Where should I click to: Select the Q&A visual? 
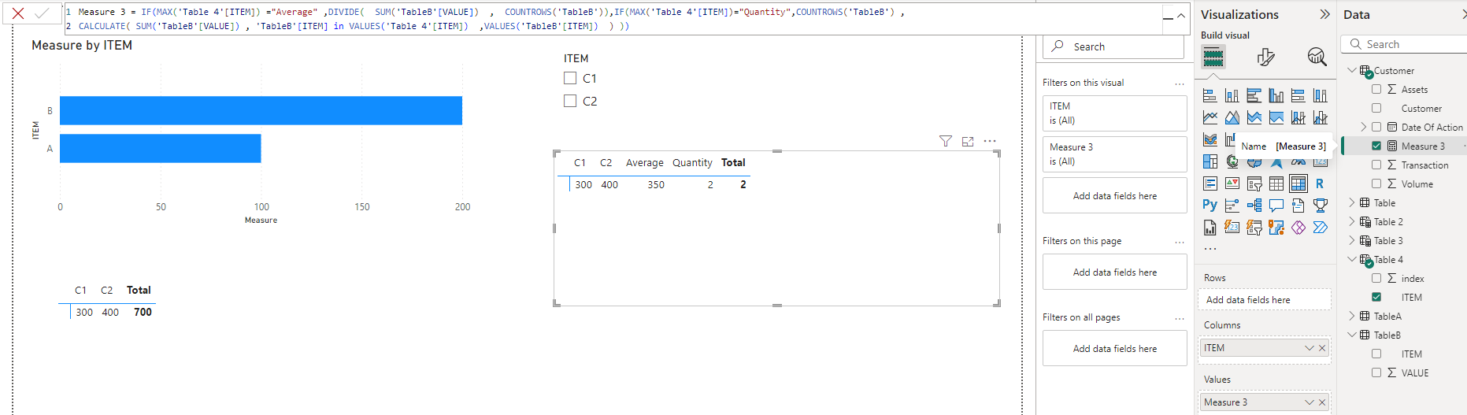(1276, 206)
